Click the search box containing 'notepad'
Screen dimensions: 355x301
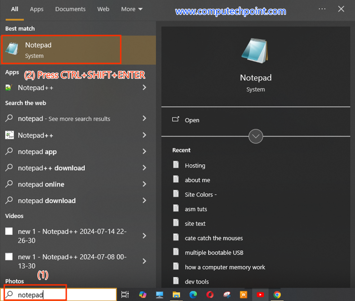[62, 295]
